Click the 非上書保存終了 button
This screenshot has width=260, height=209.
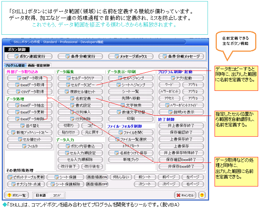pos(181,126)
